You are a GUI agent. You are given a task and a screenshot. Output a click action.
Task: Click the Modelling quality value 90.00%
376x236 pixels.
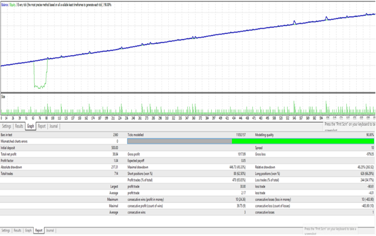tap(370, 135)
